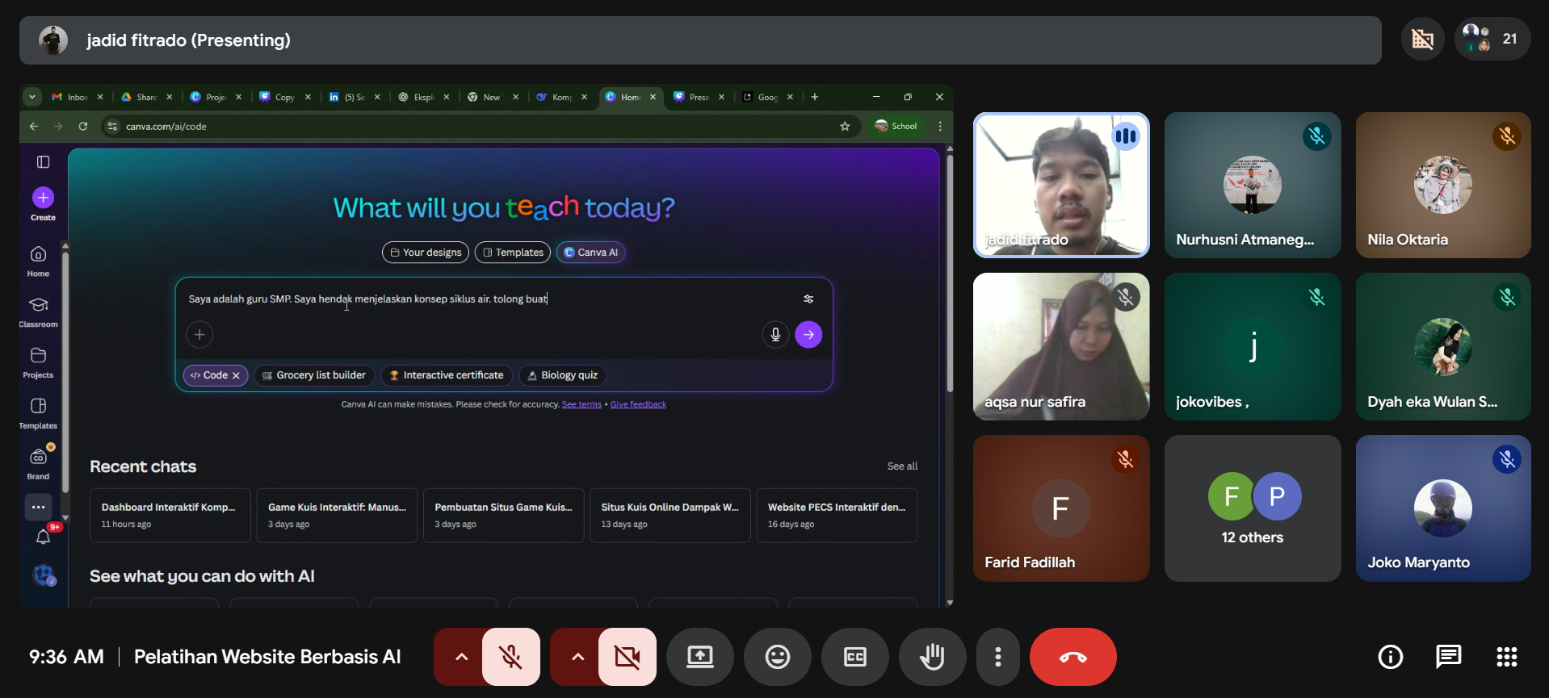
Task: Select jadid fitrado's video tile
Action: [1061, 185]
